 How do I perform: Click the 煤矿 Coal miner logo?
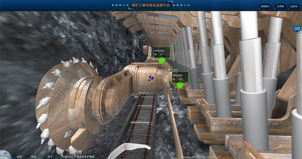[x=5, y=155]
